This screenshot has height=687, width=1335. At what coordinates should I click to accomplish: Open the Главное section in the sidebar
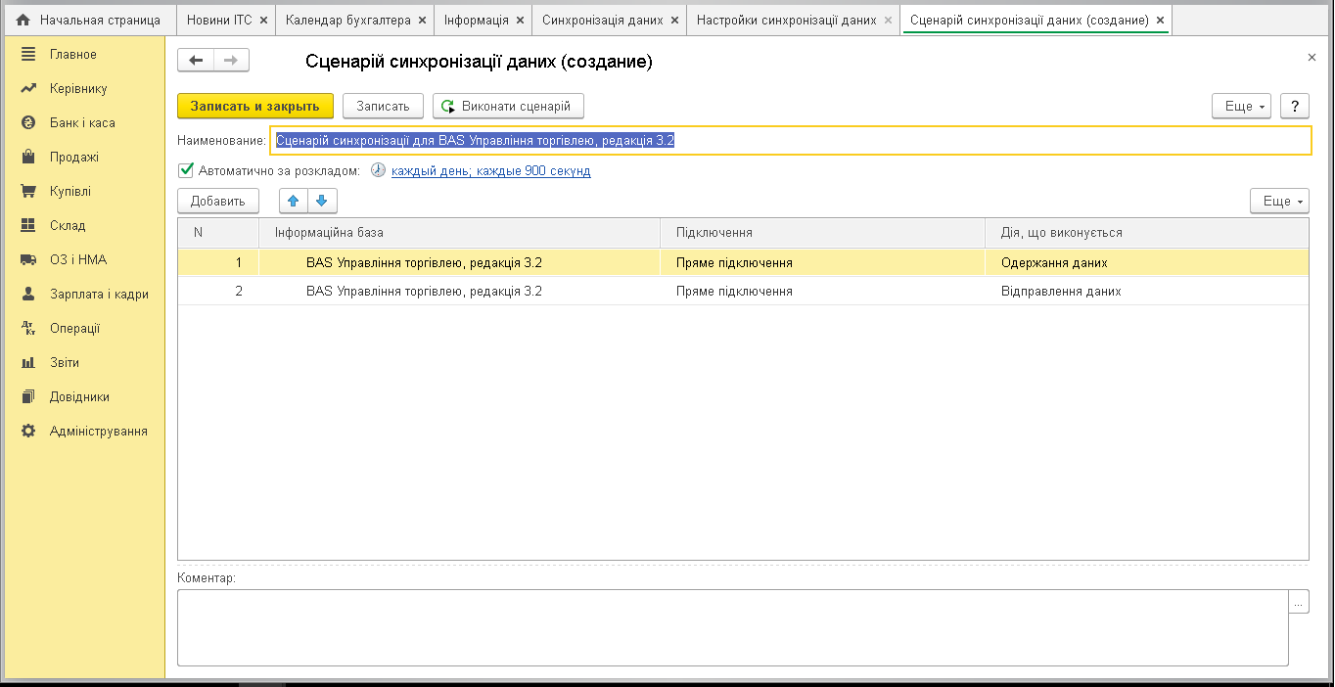pyautogui.click(x=73, y=54)
